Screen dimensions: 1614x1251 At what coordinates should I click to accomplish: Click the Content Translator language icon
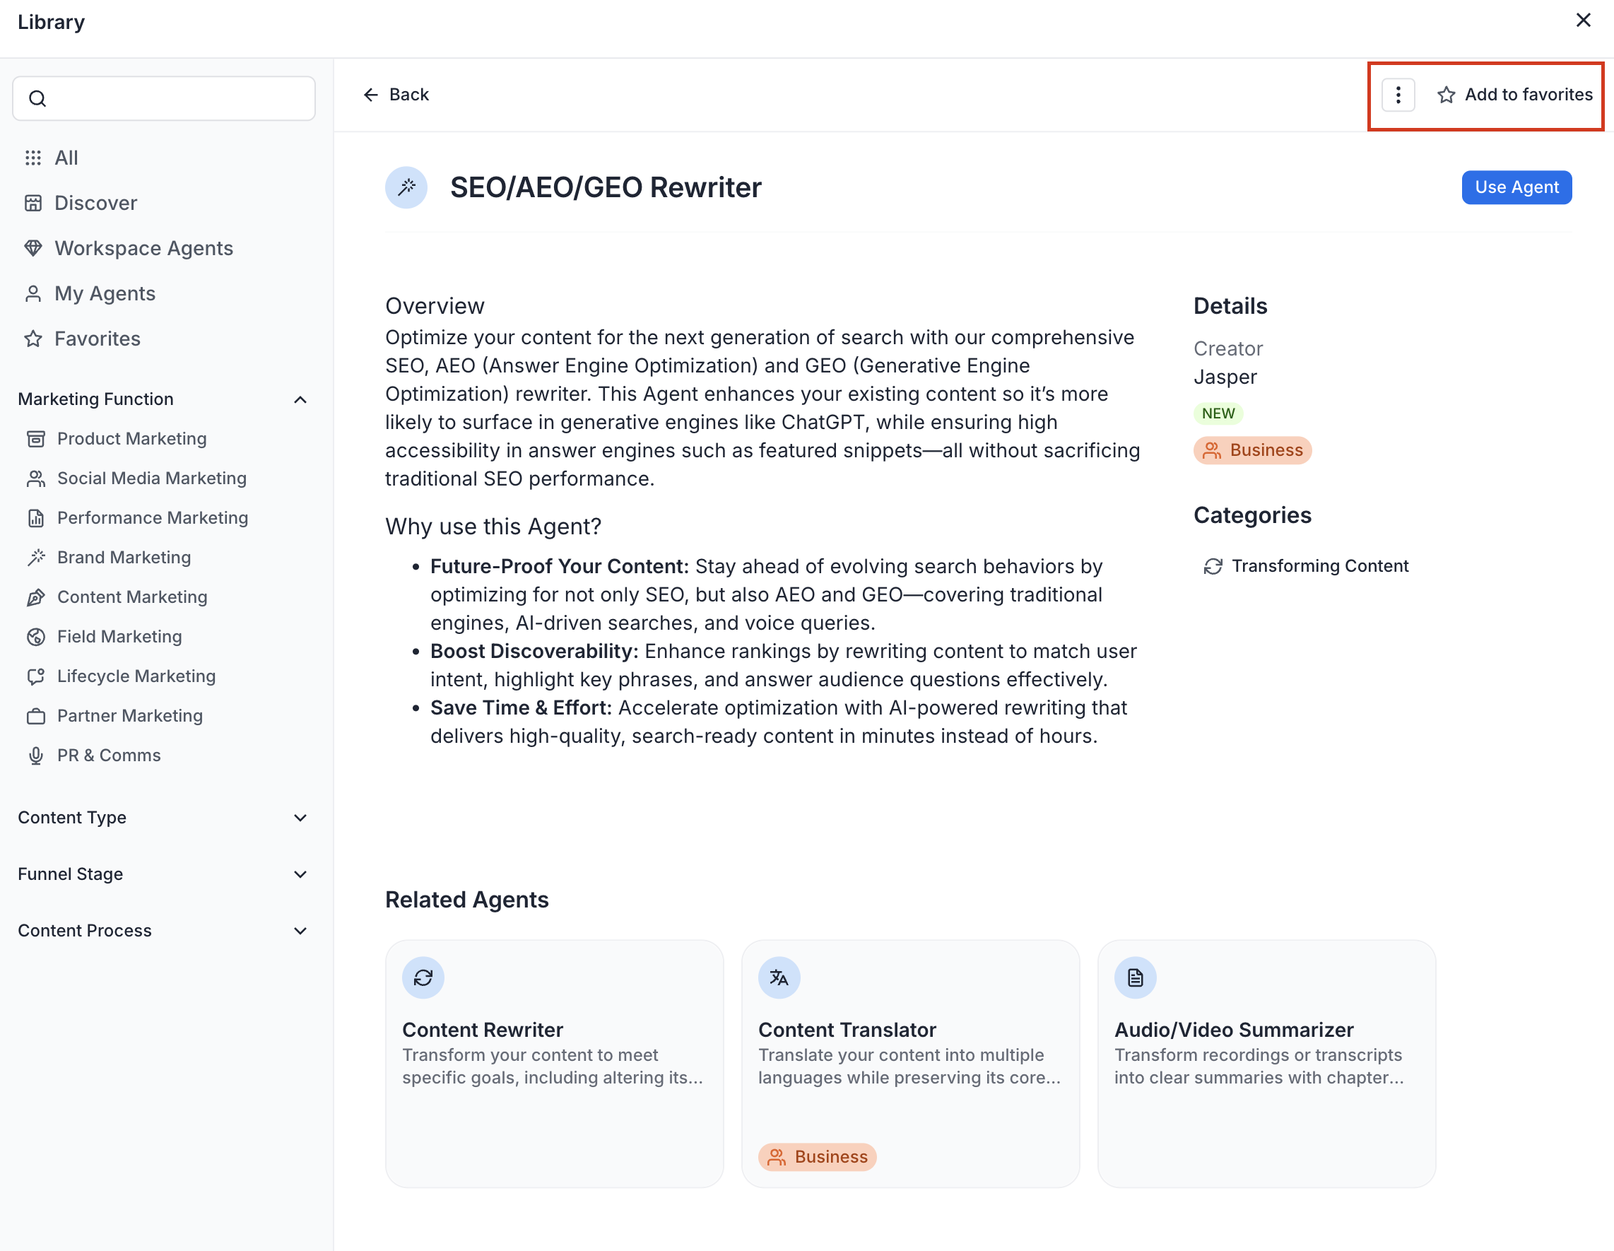[779, 977]
